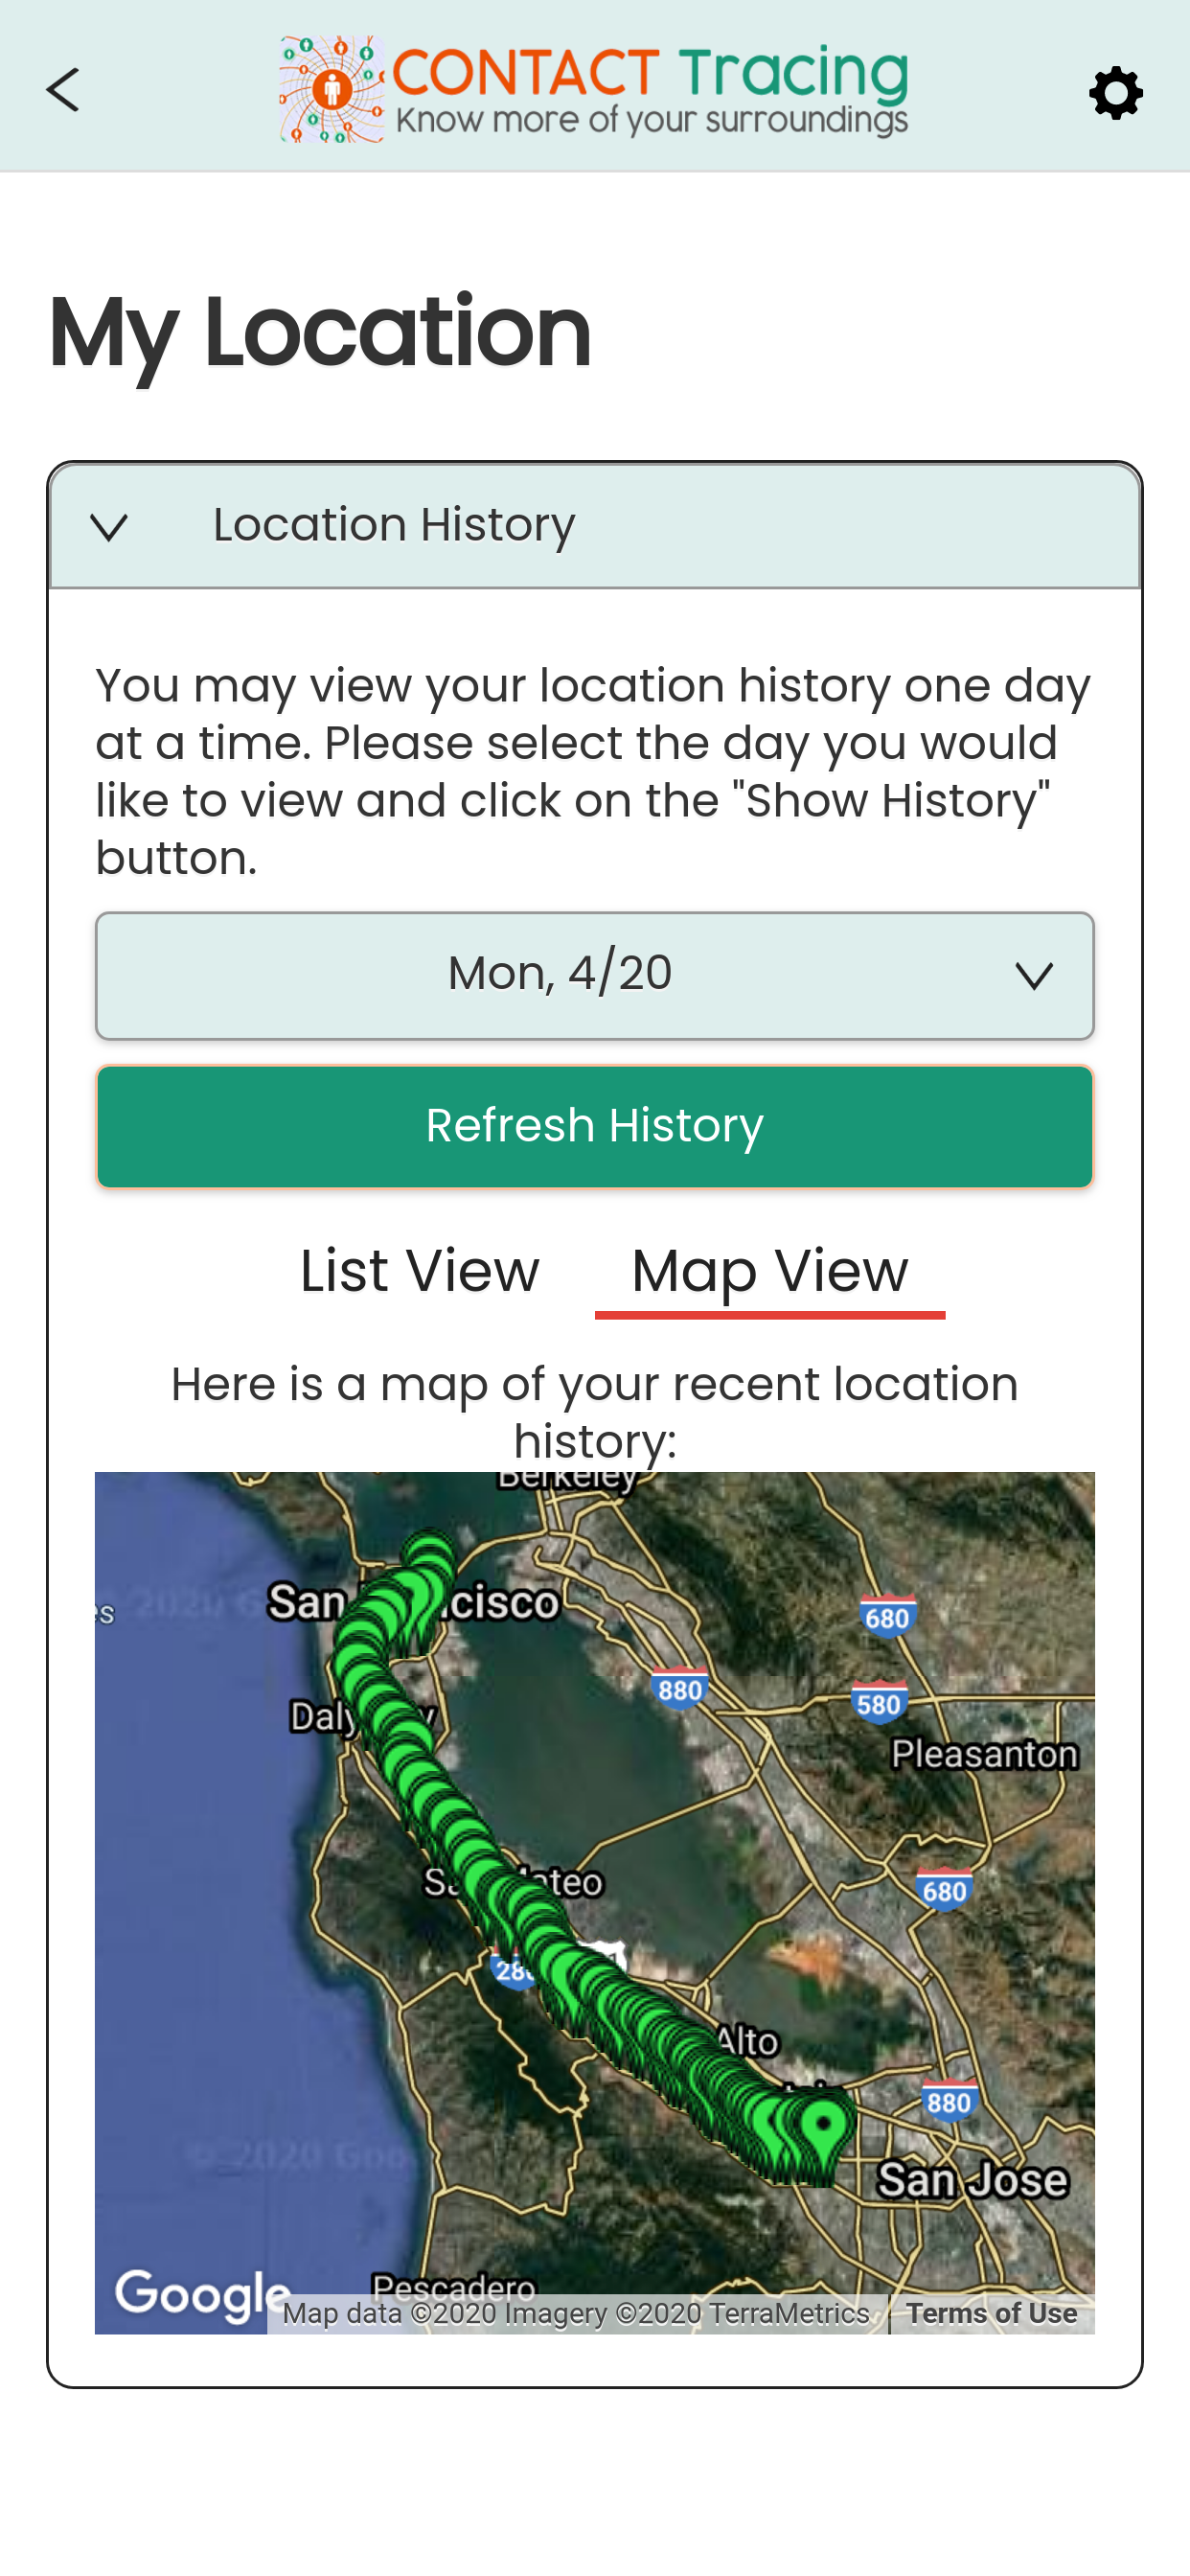Click the 880 shield just above San Jose
The width and height of the screenshot is (1190, 2576).
(x=948, y=2102)
